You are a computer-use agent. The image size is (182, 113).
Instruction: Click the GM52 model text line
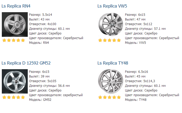pos(40,100)
